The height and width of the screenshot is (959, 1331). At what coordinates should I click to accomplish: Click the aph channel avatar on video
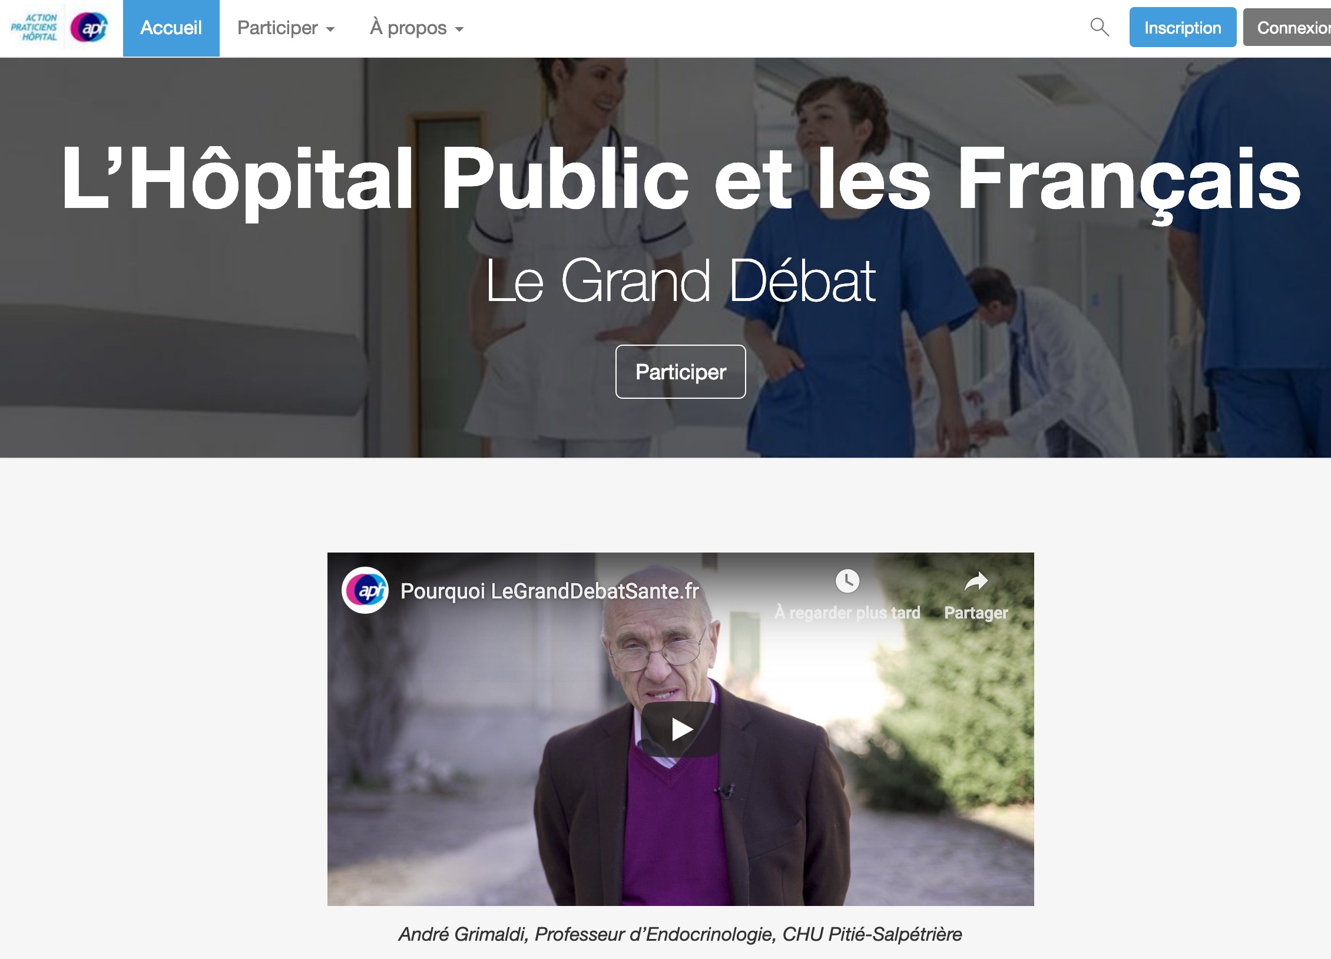click(x=365, y=590)
